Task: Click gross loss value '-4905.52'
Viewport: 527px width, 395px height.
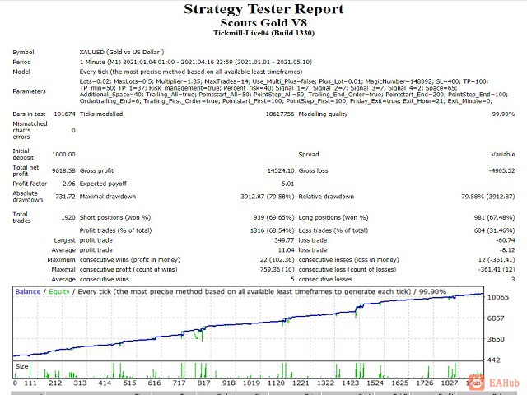Action: point(501,170)
